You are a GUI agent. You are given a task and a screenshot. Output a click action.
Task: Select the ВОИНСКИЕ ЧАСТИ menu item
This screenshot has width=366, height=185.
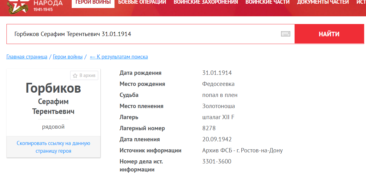[267, 2]
